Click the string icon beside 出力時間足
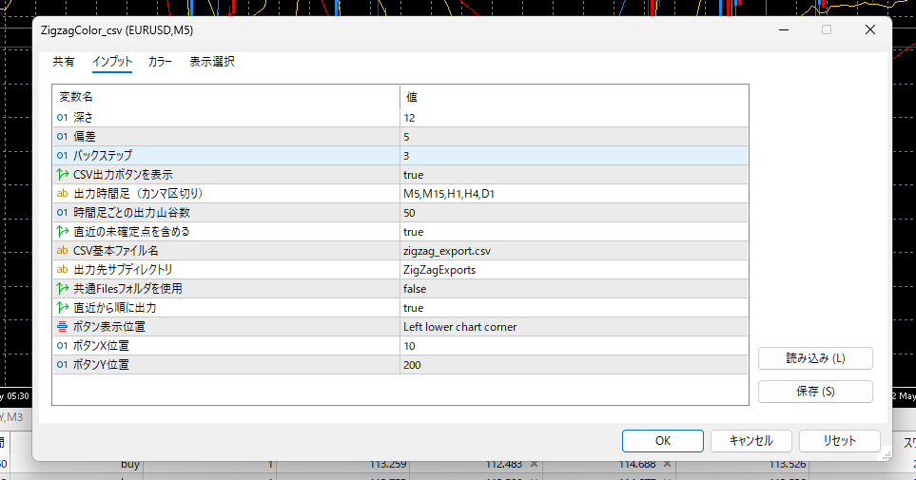Screen dimensions: 916x480 (63, 193)
